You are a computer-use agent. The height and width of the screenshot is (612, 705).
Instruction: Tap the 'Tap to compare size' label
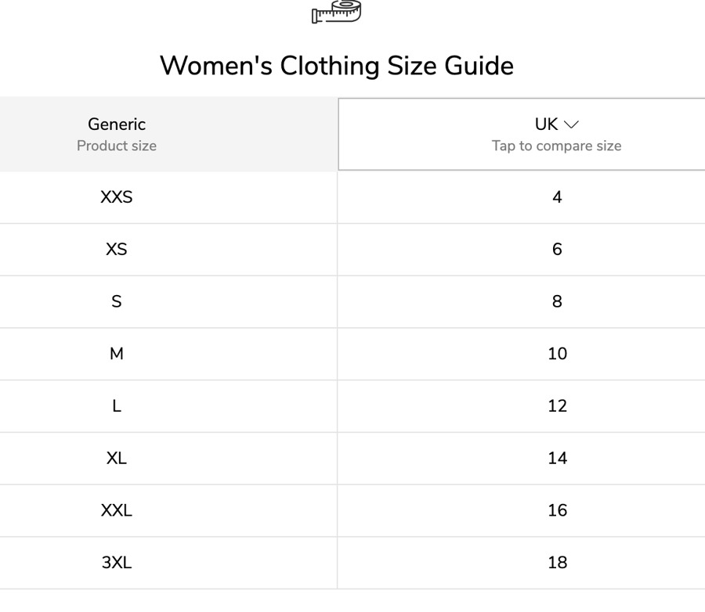coord(557,146)
